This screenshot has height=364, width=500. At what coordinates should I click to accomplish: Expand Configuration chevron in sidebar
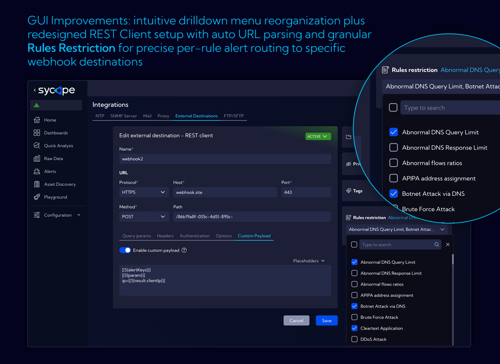pos(79,215)
